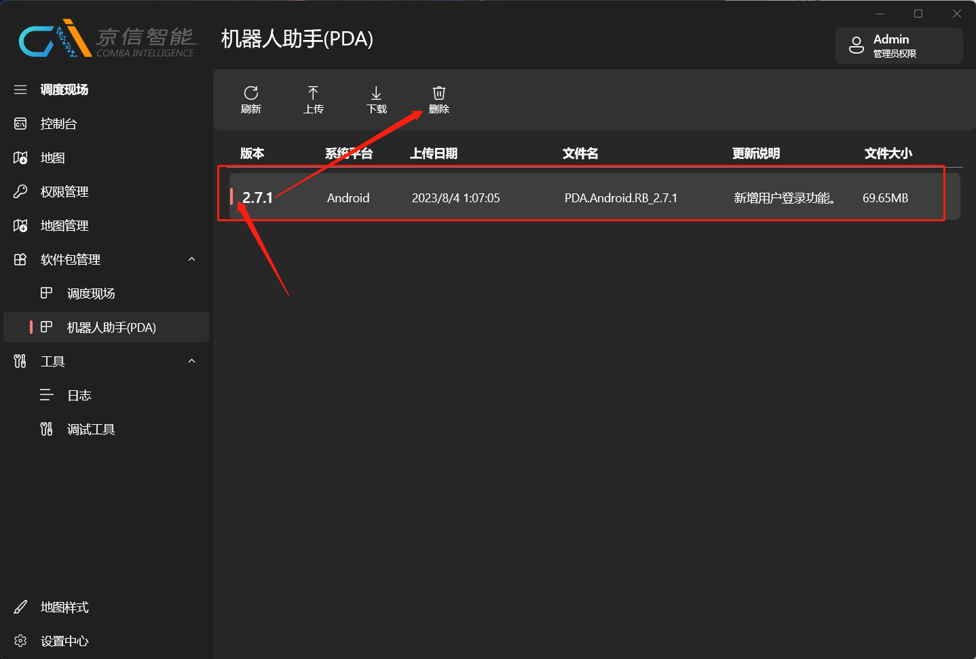Select the 地图 map section

tap(53, 157)
